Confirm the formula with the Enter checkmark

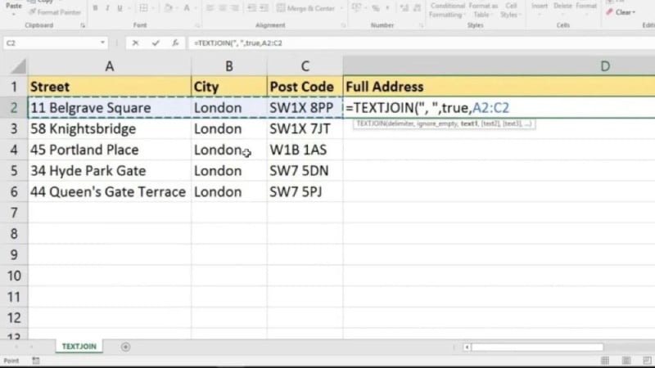click(x=156, y=43)
